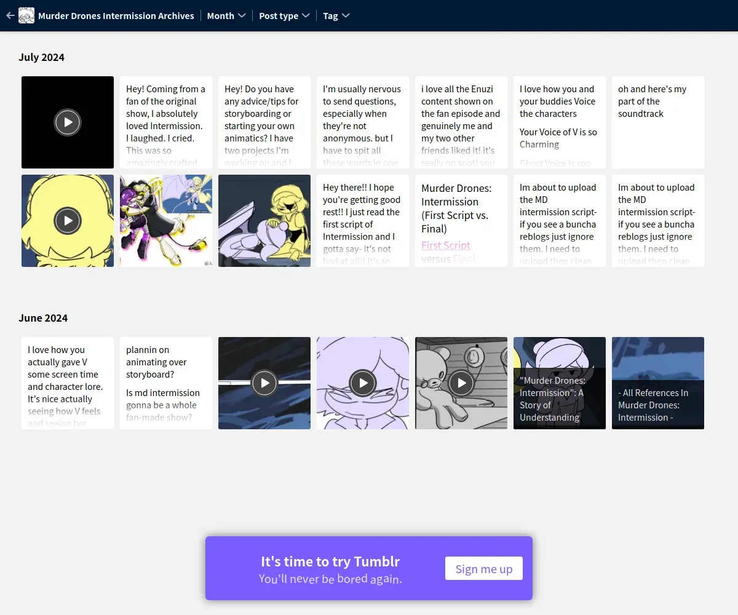Open 'I love how you and your buddies Voice' post
Viewport: 738px width, 615px height.
[x=560, y=122]
